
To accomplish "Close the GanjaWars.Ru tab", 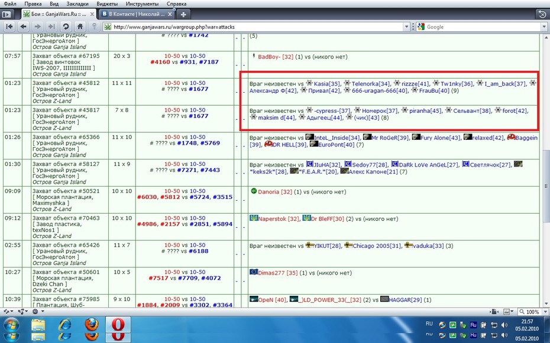I will (x=92, y=14).
